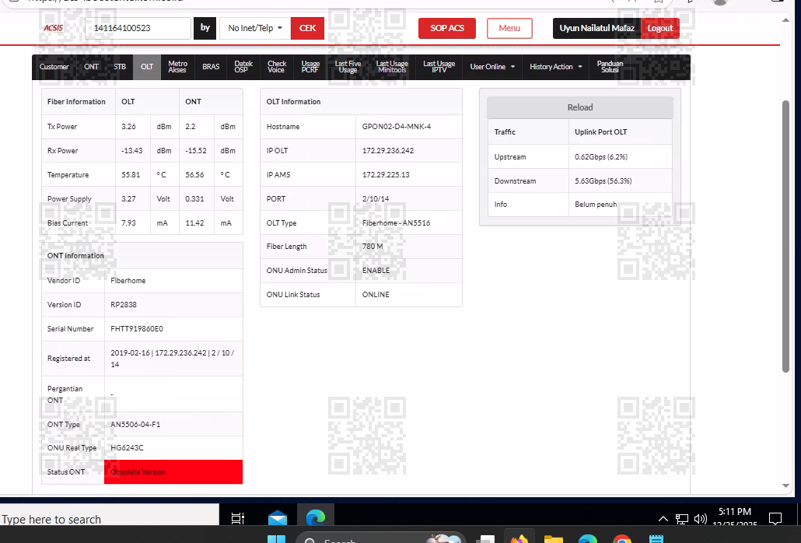Open the Last Five Usage tab
This screenshot has height=543, width=801.
click(x=348, y=67)
